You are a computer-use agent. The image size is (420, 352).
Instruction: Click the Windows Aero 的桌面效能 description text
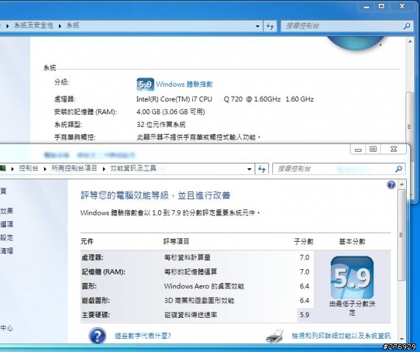(204, 286)
